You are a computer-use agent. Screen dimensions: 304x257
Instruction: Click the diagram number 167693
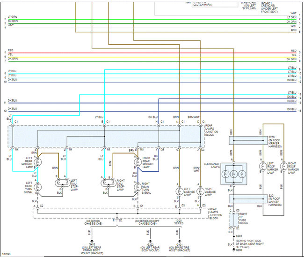[7, 254]
